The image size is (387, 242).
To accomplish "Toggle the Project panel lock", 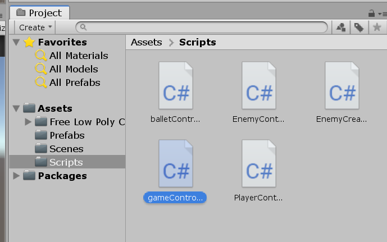I will 371,13.
